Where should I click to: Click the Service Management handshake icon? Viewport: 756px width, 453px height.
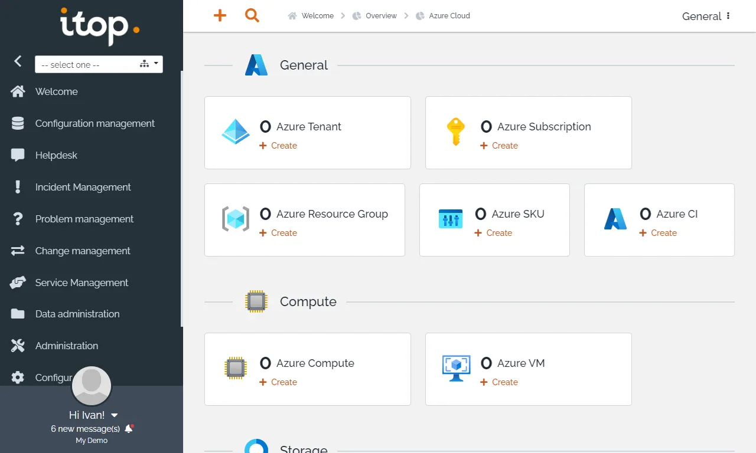18,283
